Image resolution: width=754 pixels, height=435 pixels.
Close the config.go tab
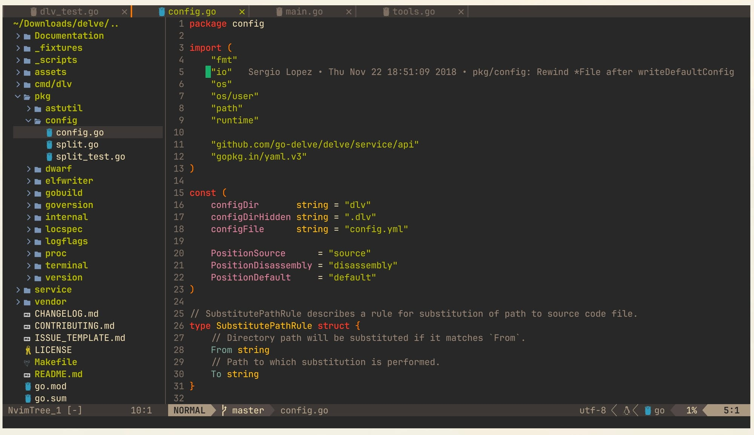(242, 12)
